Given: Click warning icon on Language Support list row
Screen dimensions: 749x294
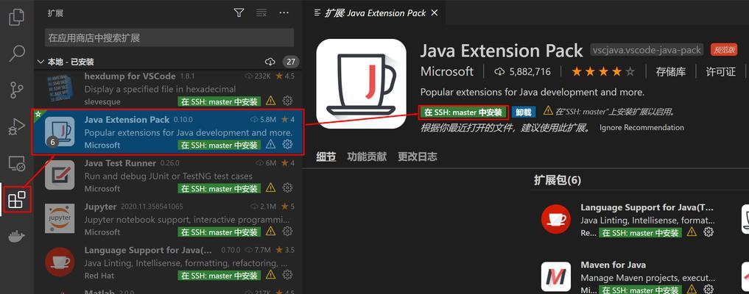Looking at the screenshot, I should click(x=271, y=275).
